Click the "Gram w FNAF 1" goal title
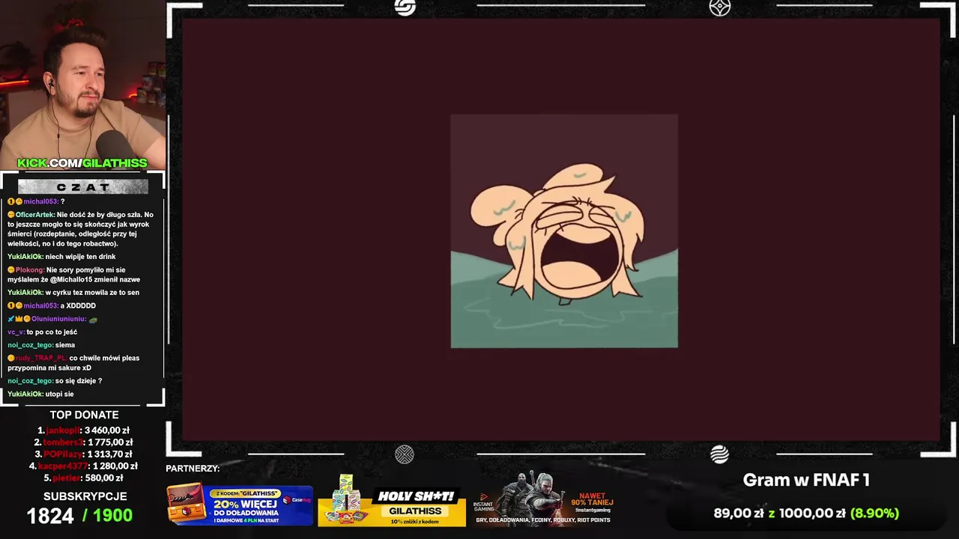Image resolution: width=959 pixels, height=539 pixels. click(x=806, y=481)
